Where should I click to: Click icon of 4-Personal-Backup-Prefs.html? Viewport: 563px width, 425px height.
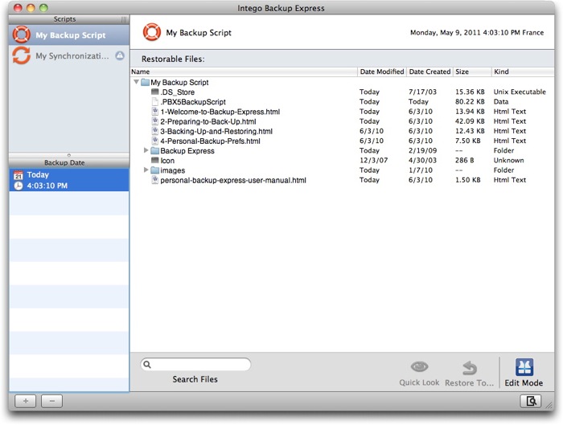[154, 141]
